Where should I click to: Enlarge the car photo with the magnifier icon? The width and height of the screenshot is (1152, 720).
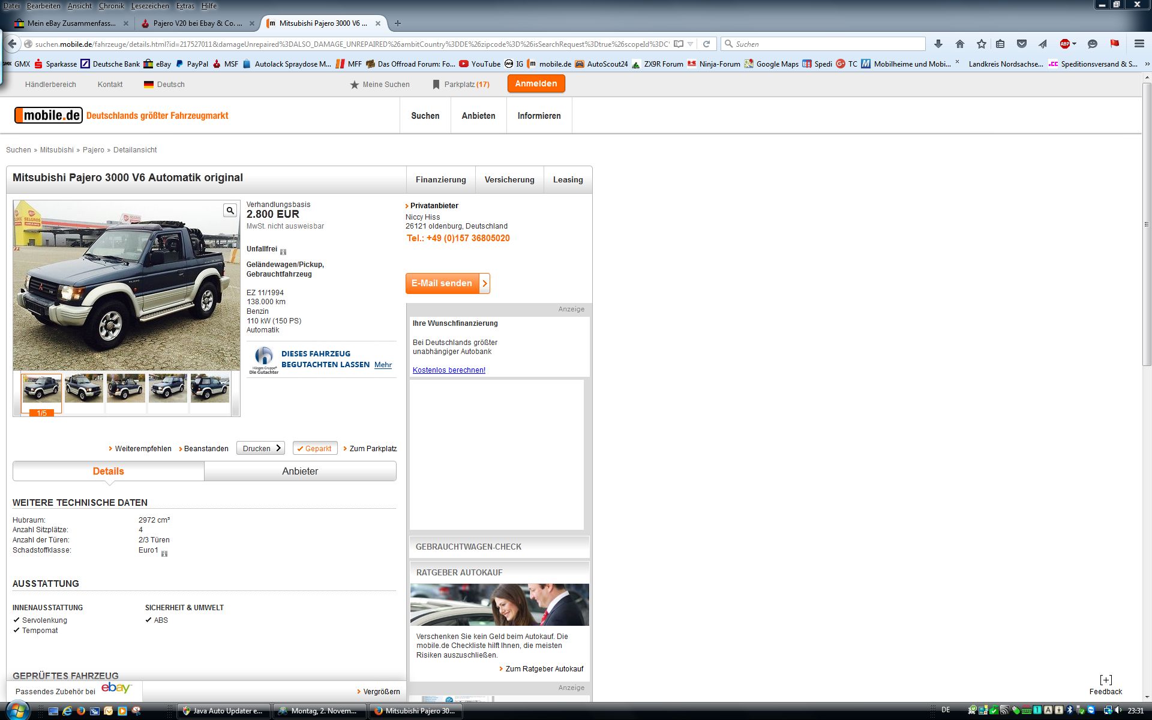230,210
